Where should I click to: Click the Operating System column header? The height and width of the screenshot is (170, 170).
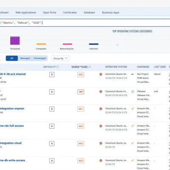[116, 67]
